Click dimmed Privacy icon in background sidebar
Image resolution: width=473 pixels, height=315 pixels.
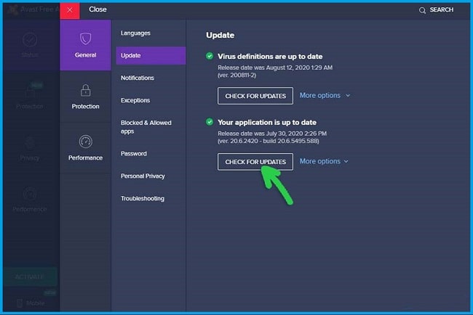[30, 143]
